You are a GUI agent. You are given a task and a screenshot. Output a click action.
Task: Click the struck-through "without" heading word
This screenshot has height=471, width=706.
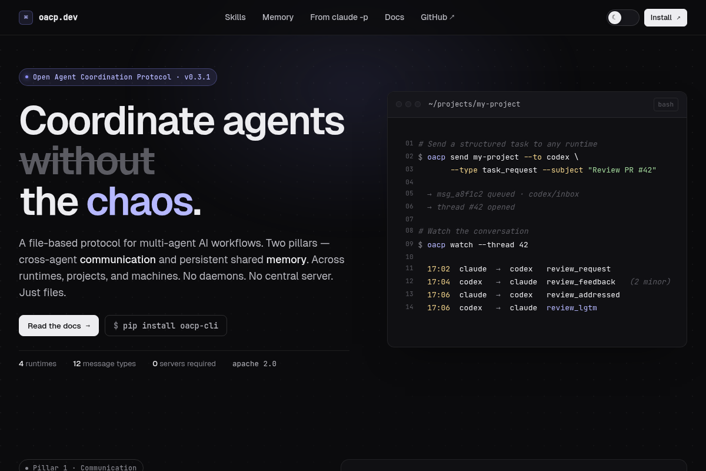87,161
